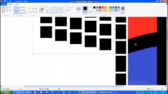Open the Select options dropdown
The image size is (168, 94).
coord(16,13)
